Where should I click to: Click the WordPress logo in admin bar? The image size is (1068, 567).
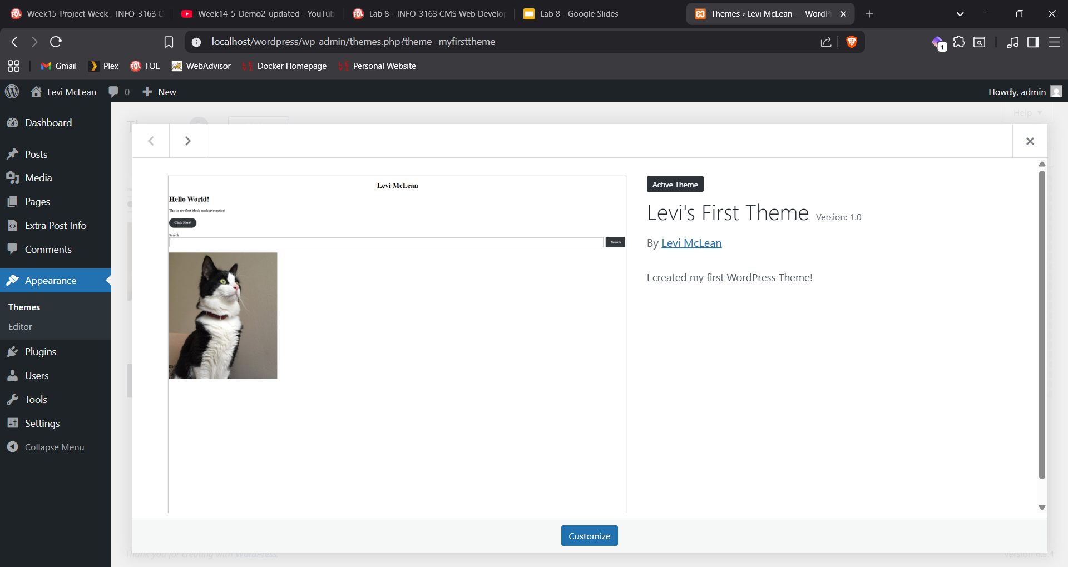12,92
